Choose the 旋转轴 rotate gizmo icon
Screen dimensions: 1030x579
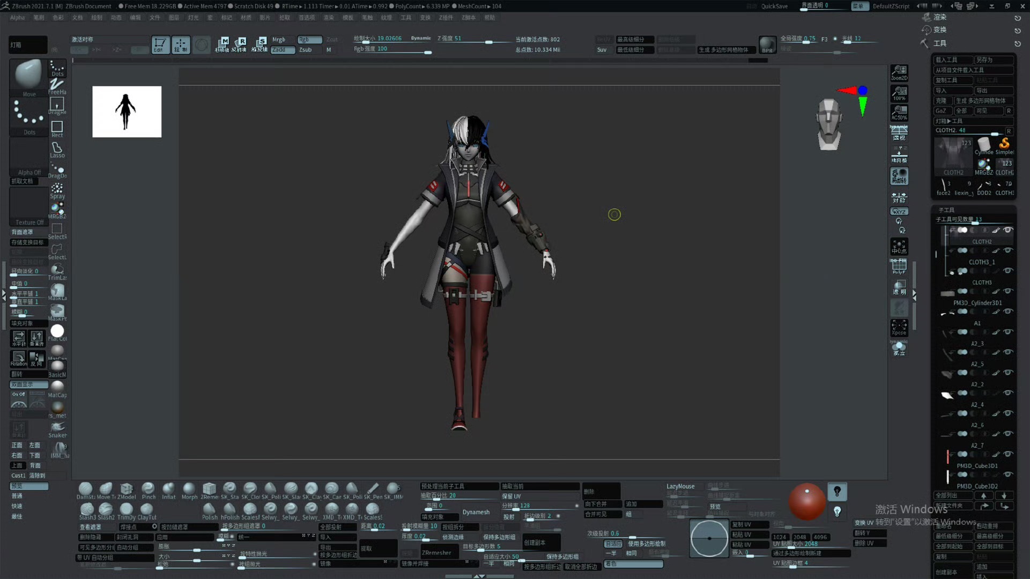(240, 44)
